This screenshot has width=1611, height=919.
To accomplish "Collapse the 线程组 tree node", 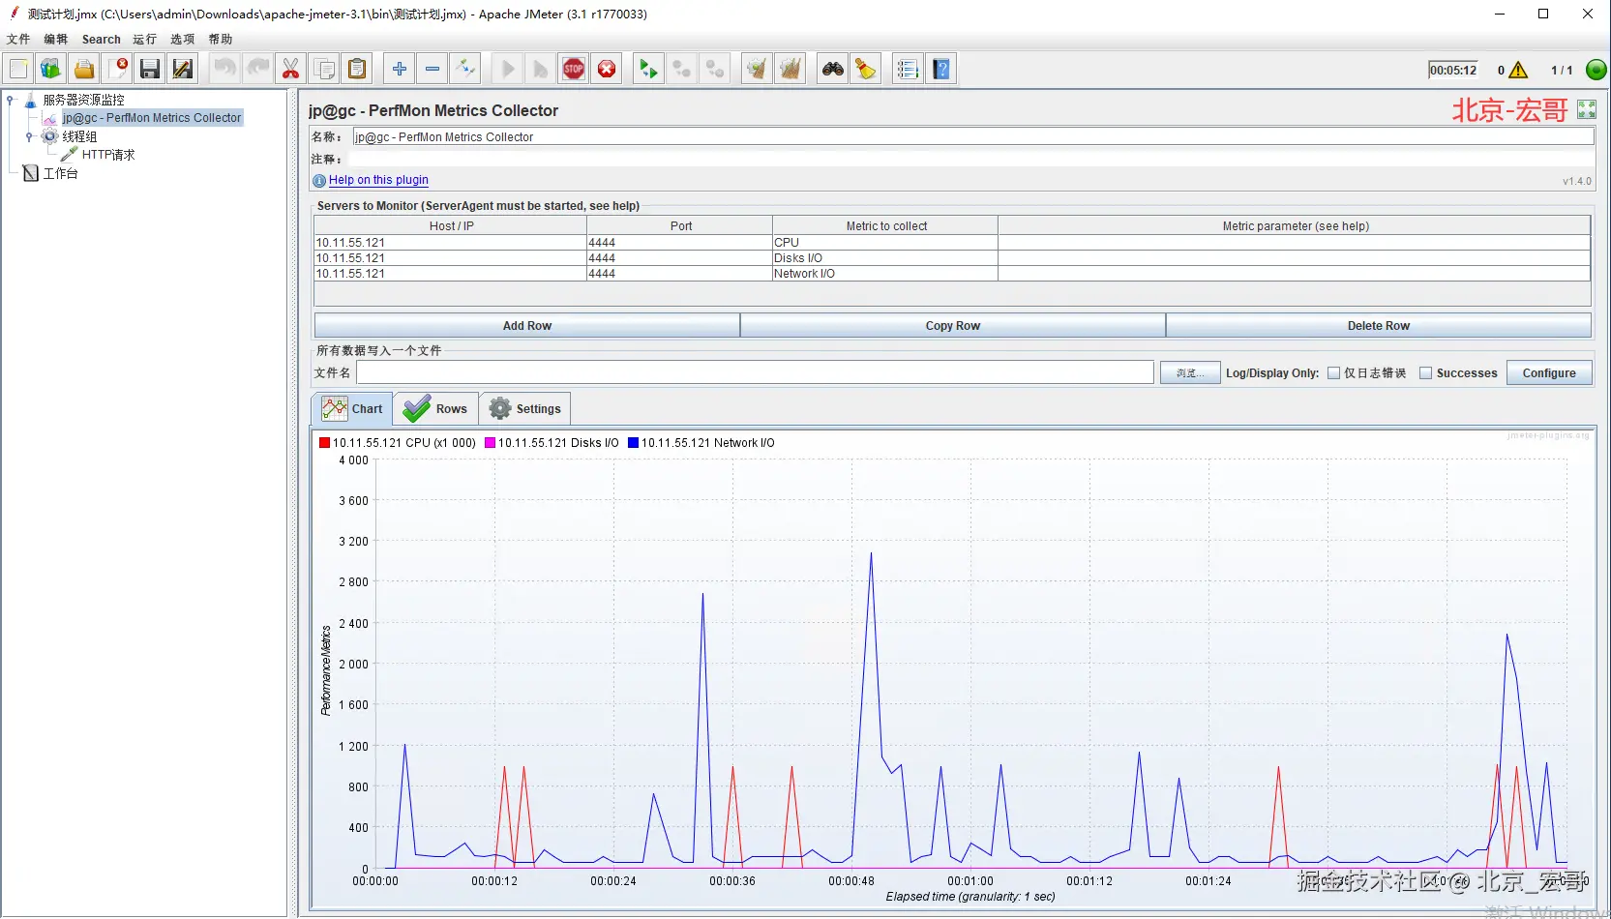I will click(x=29, y=136).
